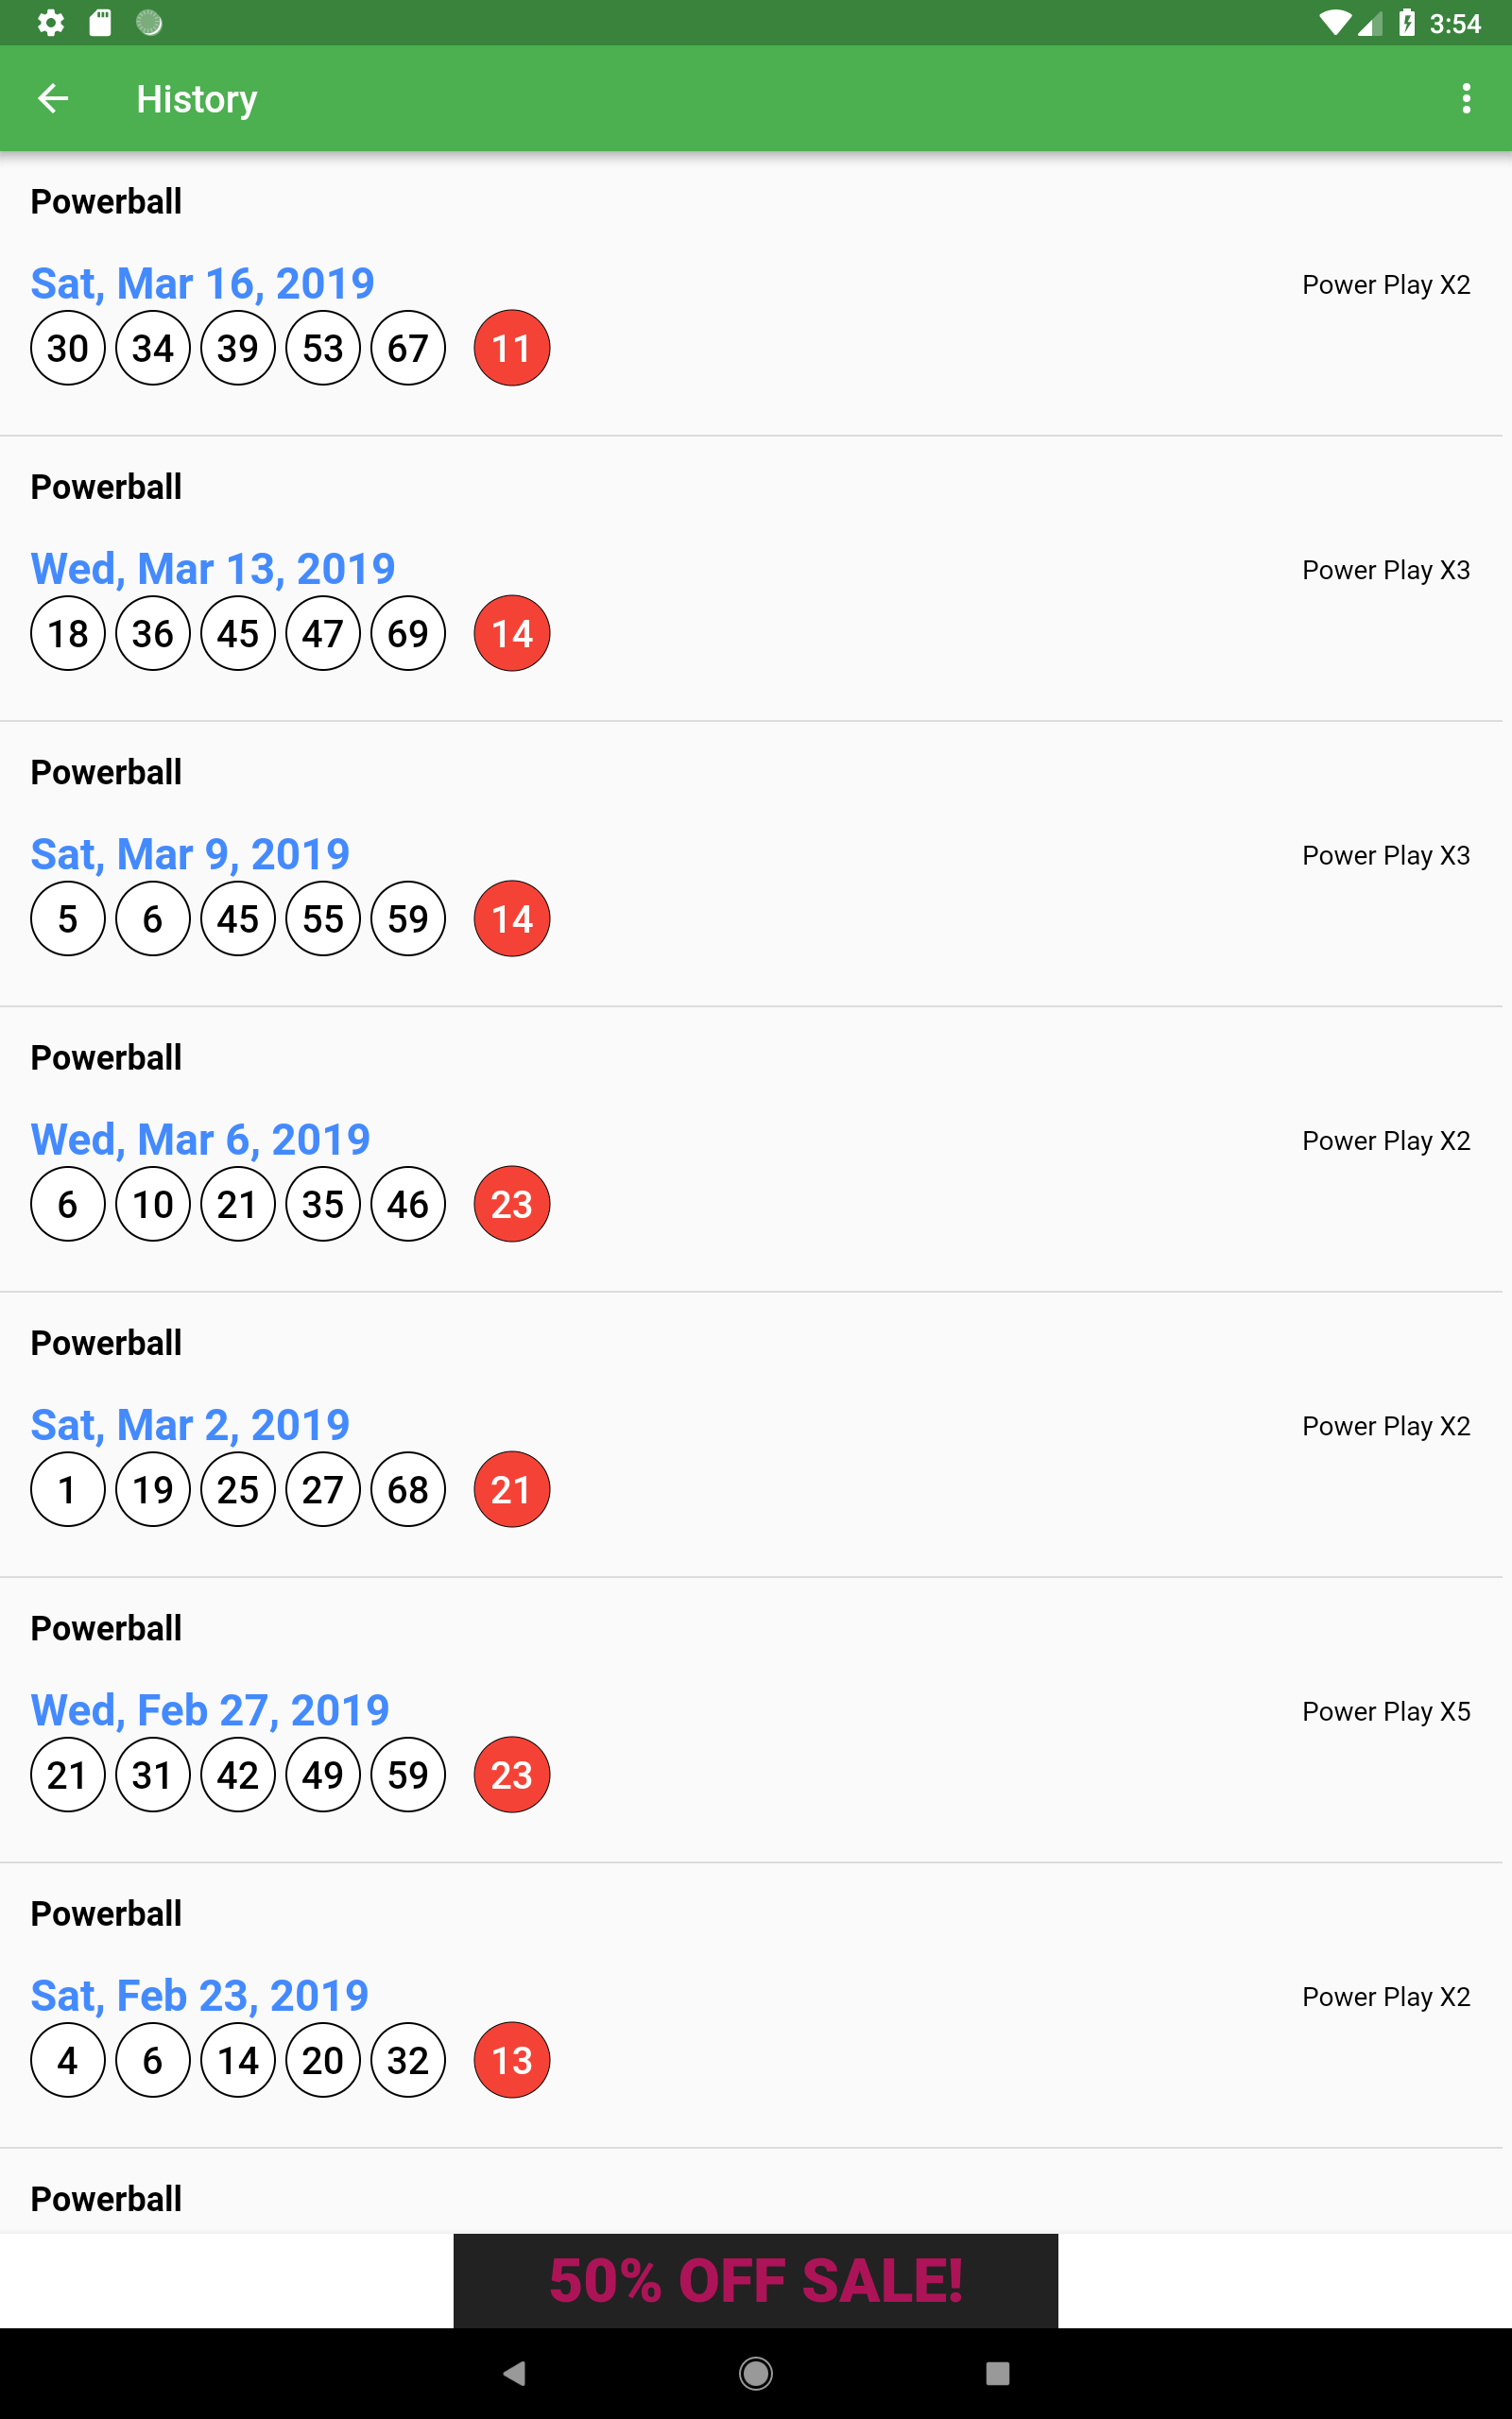This screenshot has width=1512, height=2419.
Task: Tap the back arrow in History header
Action: point(53,98)
